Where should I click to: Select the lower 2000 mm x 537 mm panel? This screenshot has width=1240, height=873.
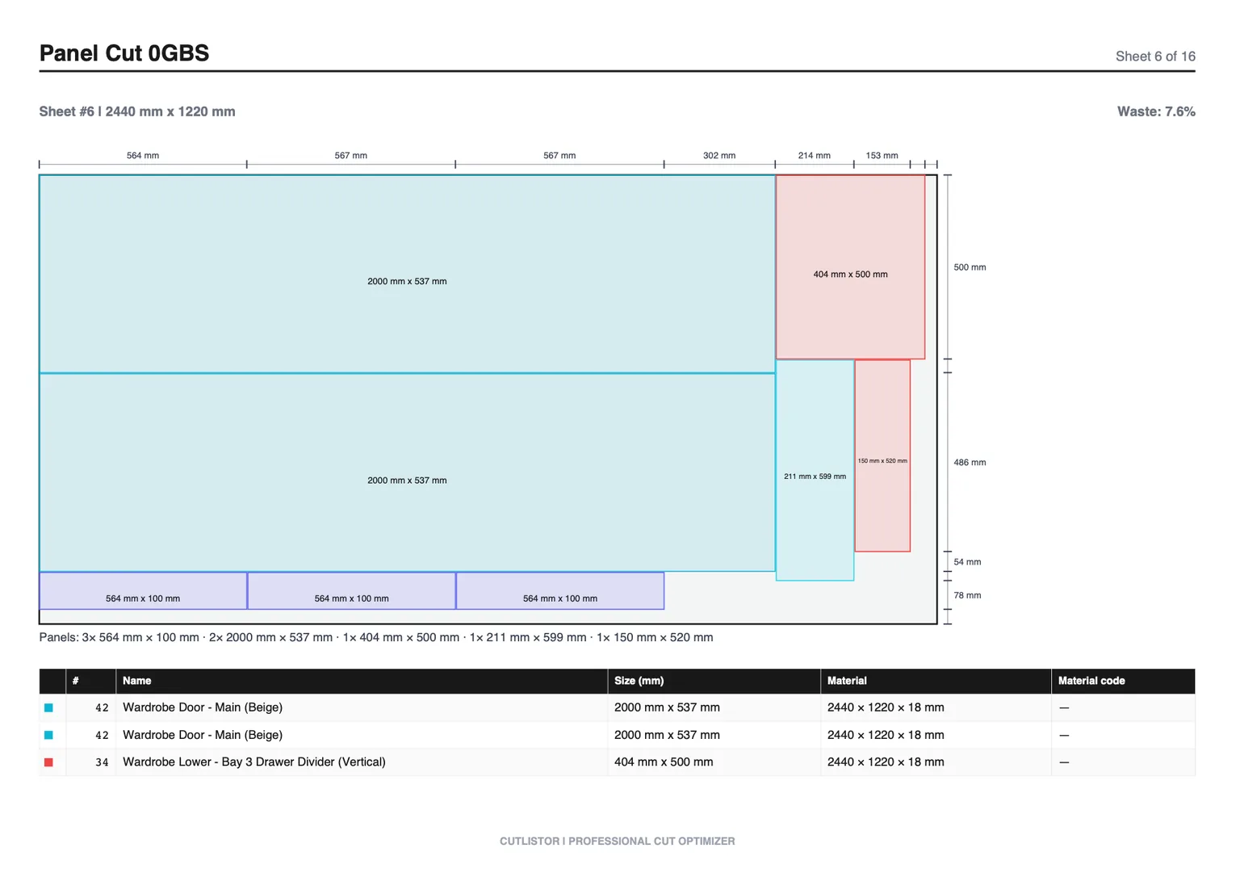(x=407, y=472)
